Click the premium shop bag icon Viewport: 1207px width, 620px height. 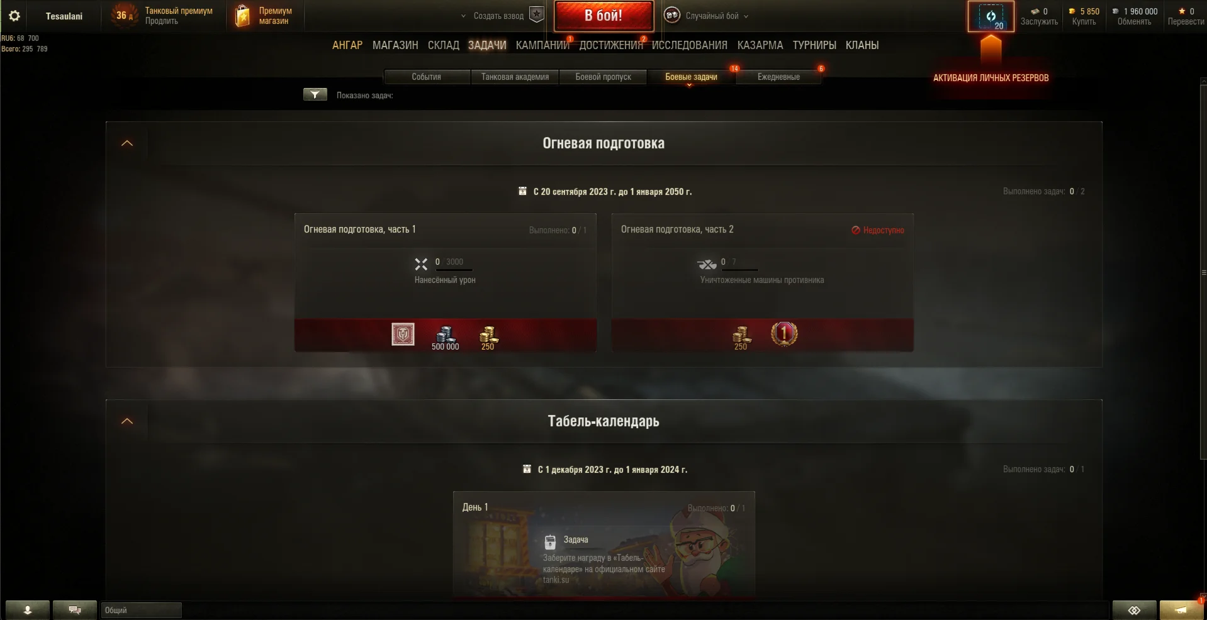tap(242, 16)
